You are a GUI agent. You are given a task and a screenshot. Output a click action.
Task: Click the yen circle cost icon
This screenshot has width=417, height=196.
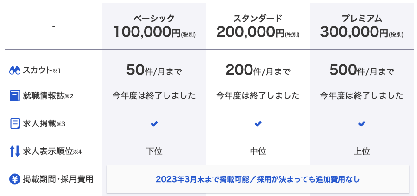pyautogui.click(x=15, y=179)
